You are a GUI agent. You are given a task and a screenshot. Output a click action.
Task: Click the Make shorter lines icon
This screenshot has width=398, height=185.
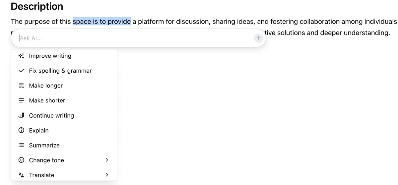point(21,100)
